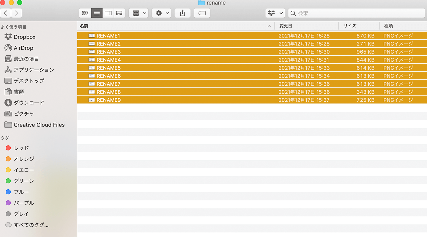Click the RENAME1 file thumbnail icon

click(x=92, y=36)
